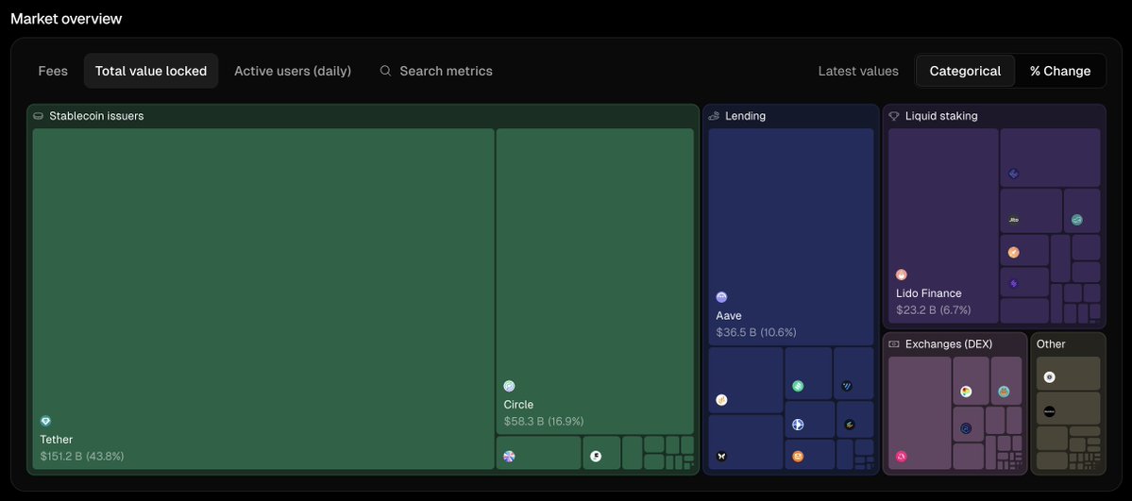Click Lido's $23.2 B (6.7%) value
Screen dimensions: 1132x501
(934, 310)
